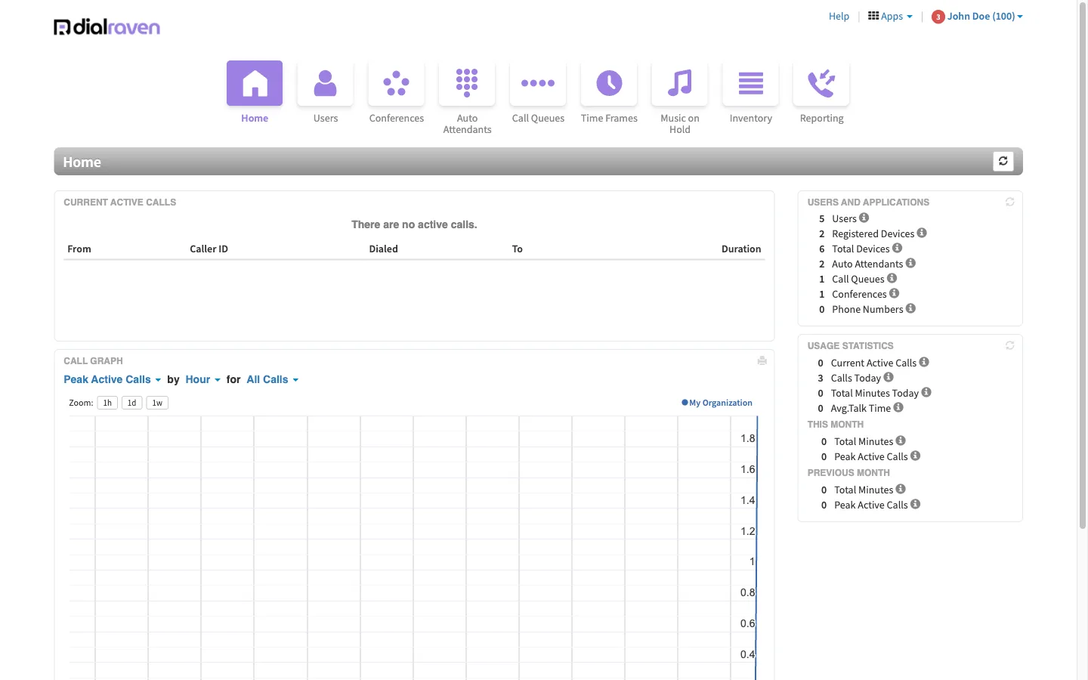Click info icon next to Phone Numbers
Viewport: 1088px width, 680px height.
point(910,308)
